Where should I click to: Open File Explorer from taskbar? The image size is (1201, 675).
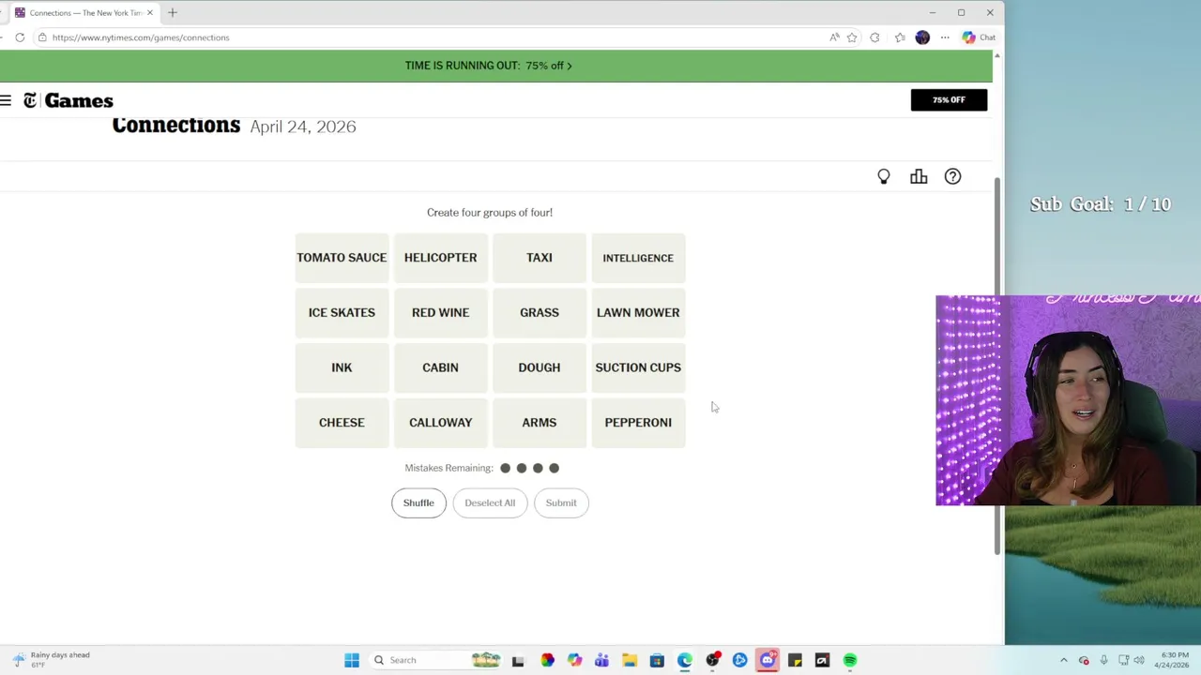tap(630, 660)
